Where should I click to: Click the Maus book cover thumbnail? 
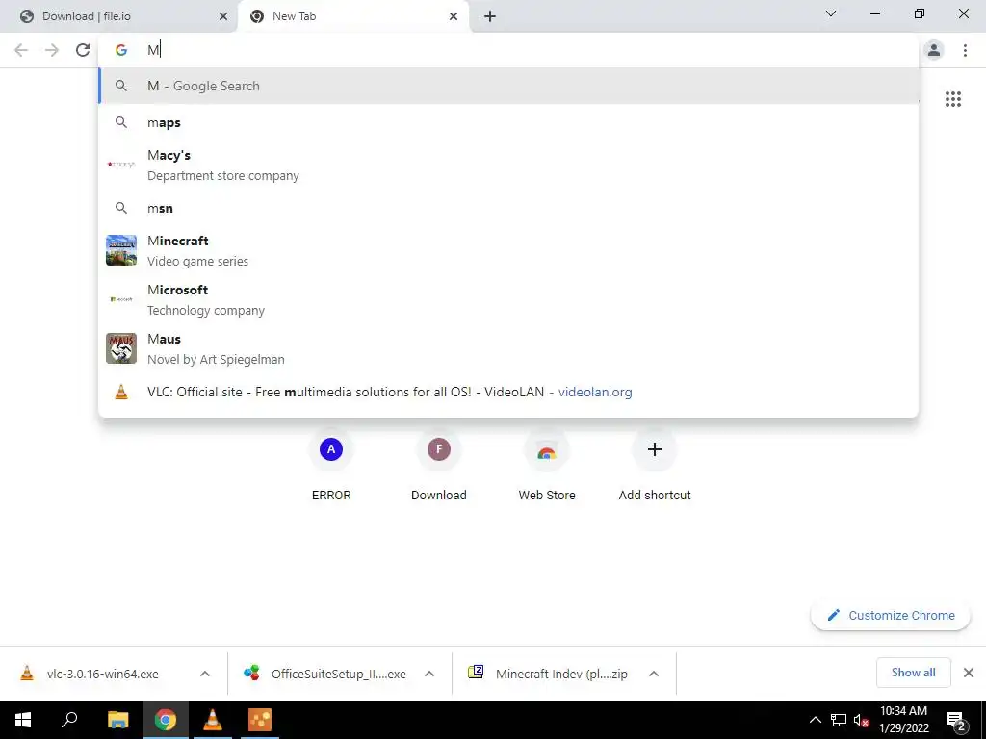coord(121,348)
